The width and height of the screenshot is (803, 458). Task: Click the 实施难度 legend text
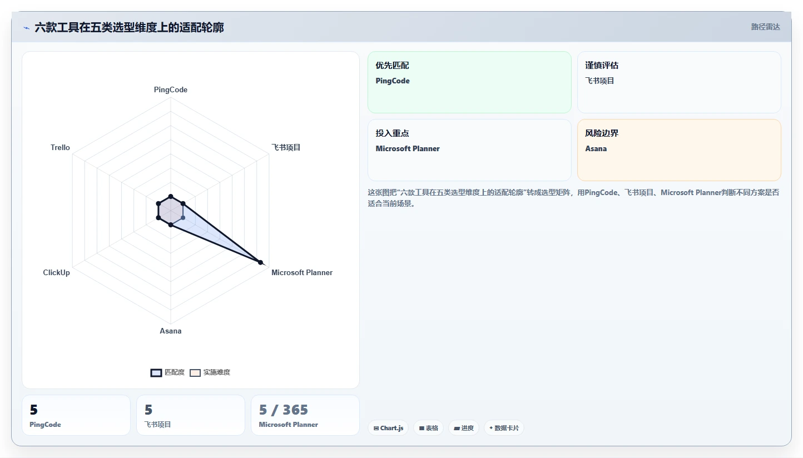coord(216,372)
